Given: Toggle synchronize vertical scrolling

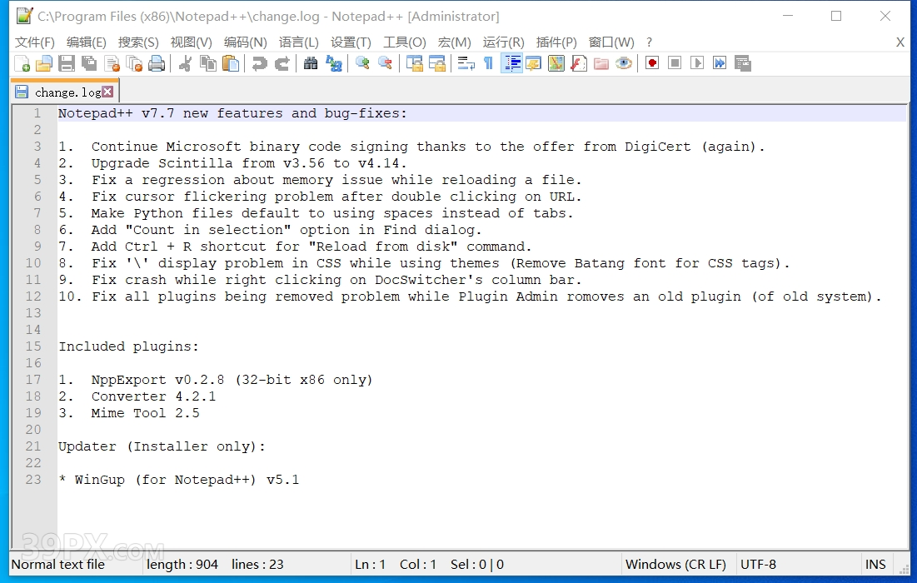Looking at the screenshot, I should click(414, 62).
